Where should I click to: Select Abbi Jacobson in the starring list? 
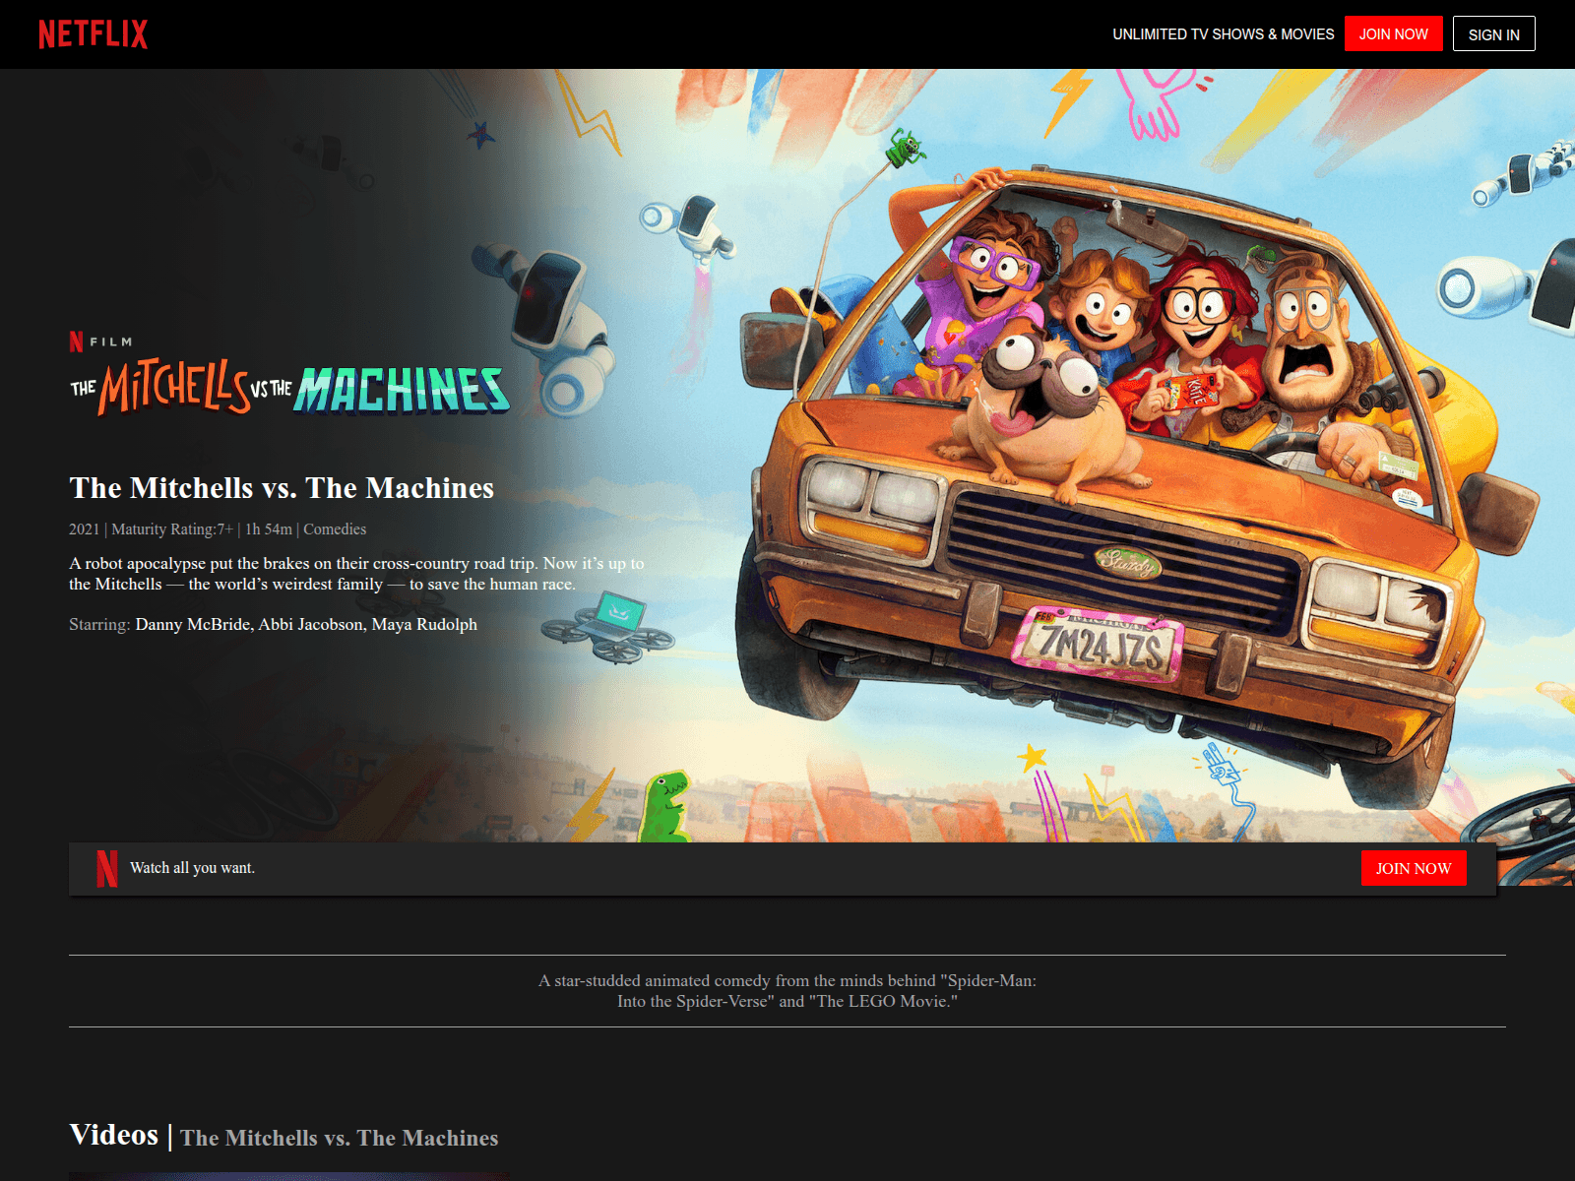point(310,625)
